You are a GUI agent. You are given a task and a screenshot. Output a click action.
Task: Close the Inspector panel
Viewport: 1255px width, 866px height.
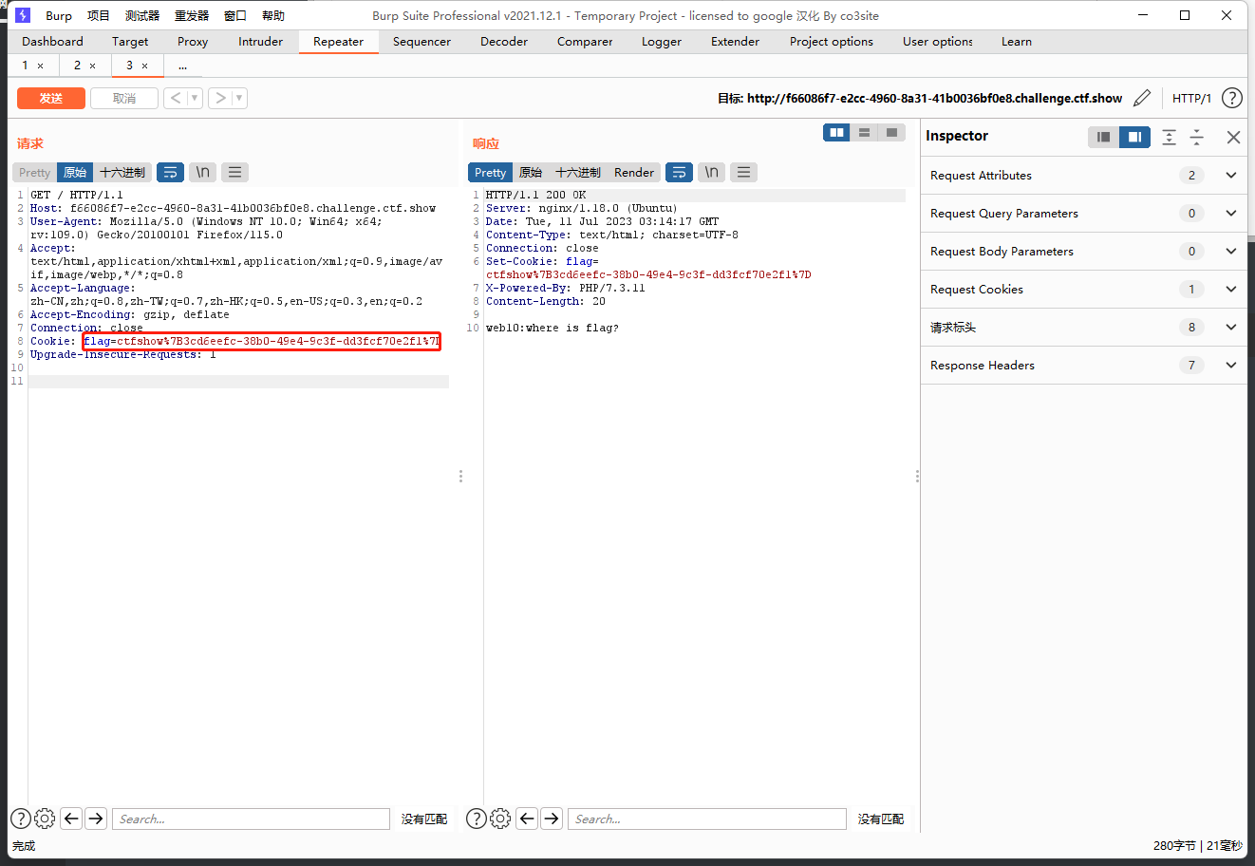pyautogui.click(x=1233, y=137)
